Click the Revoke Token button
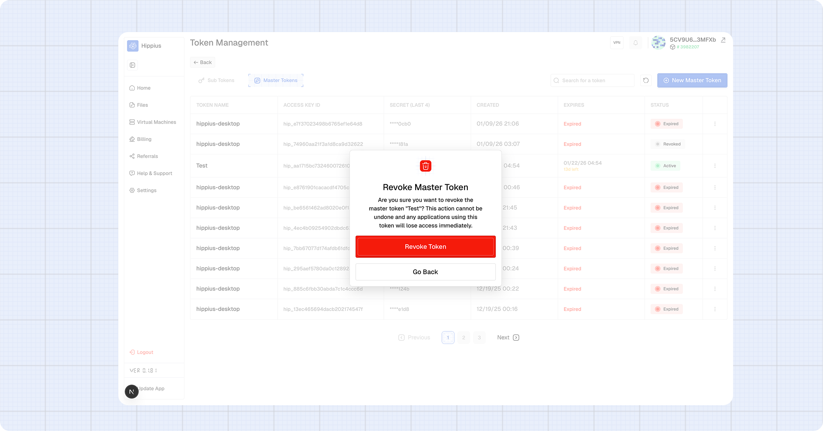Viewport: 823px width, 431px height. click(x=425, y=247)
